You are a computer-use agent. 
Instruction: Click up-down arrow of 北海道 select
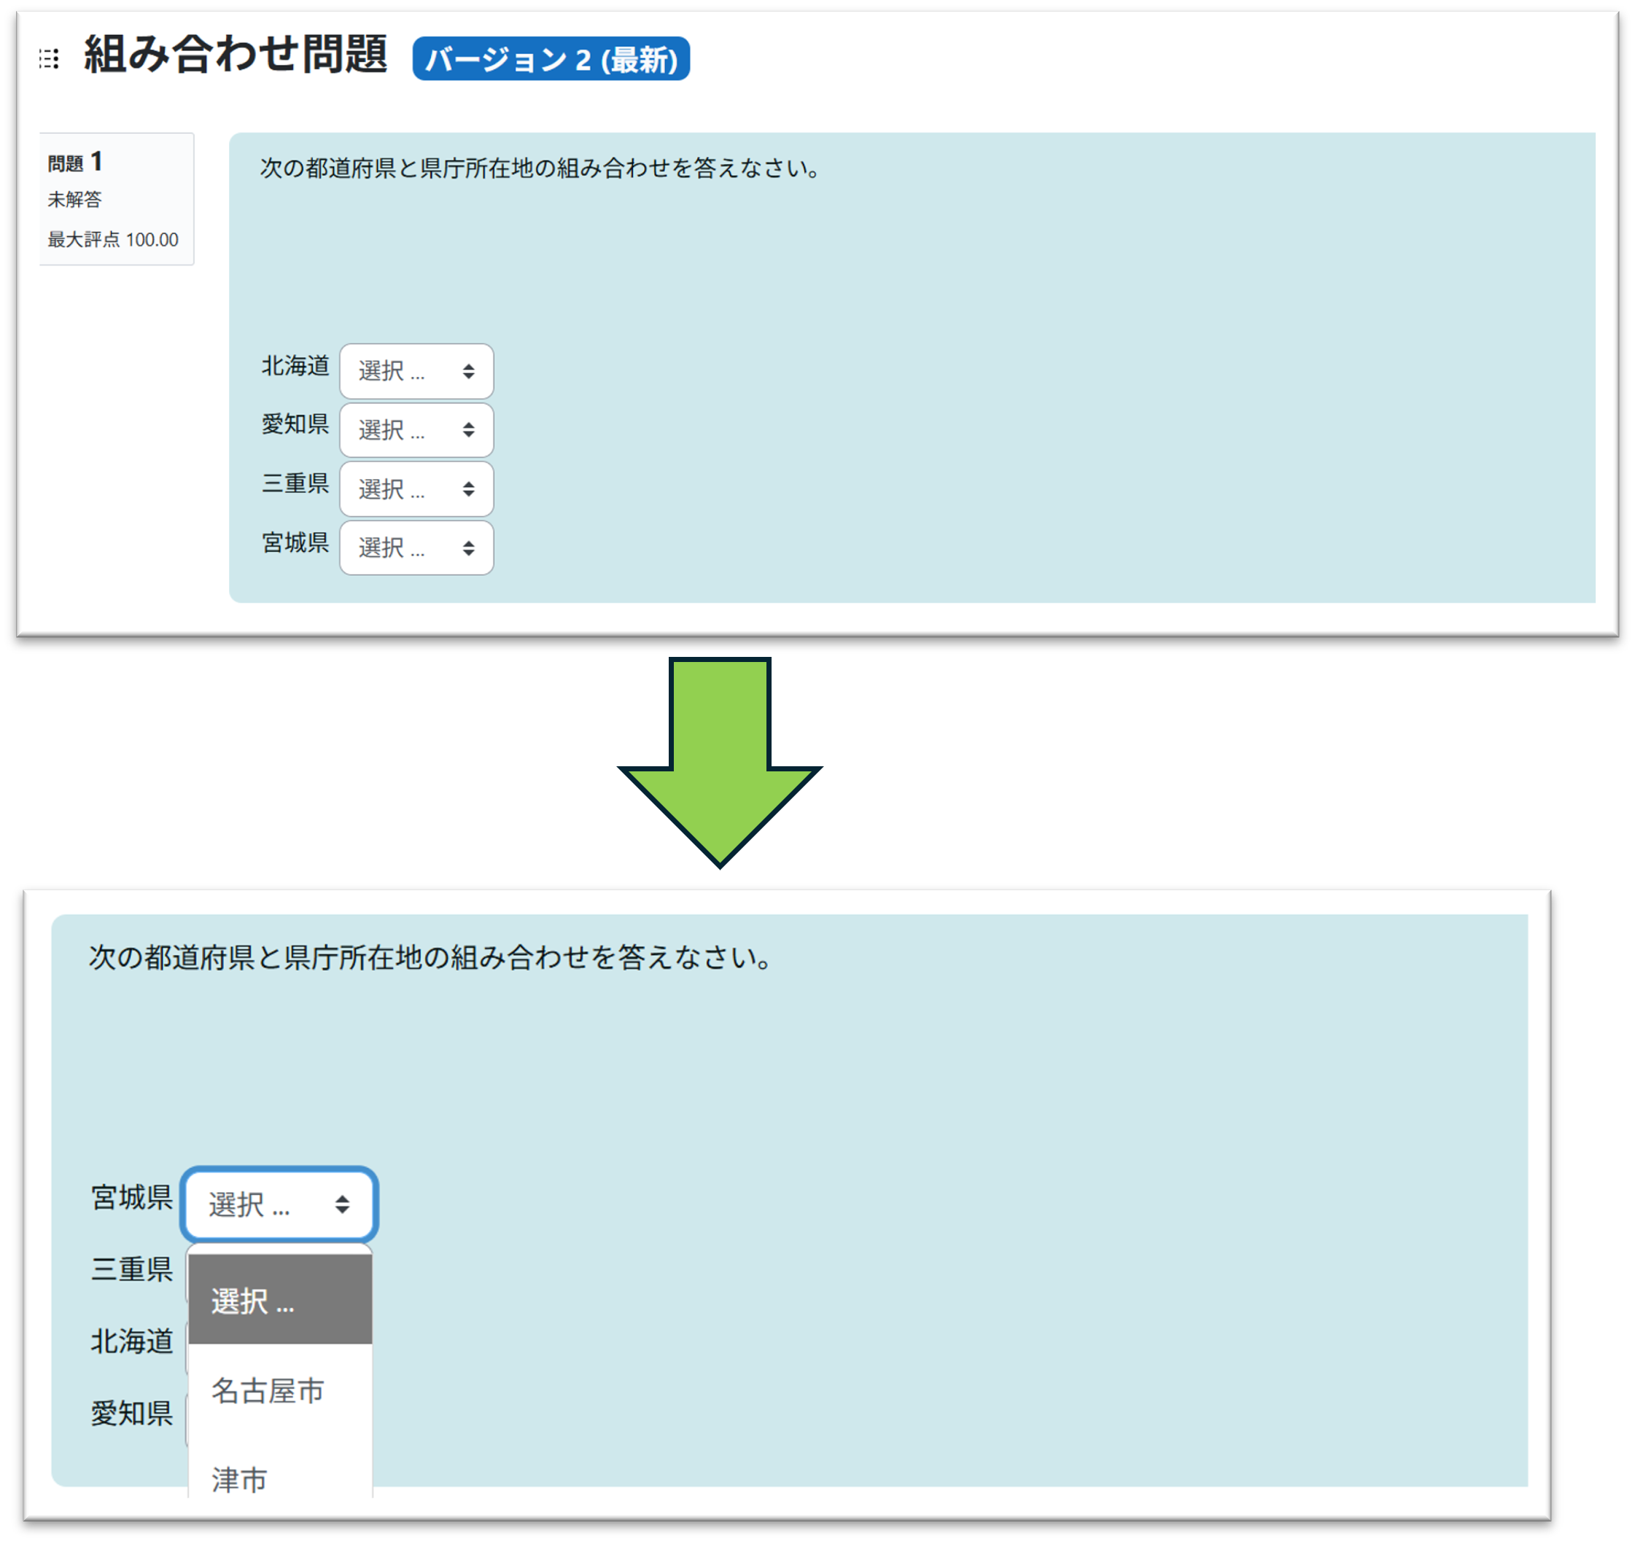(x=468, y=371)
